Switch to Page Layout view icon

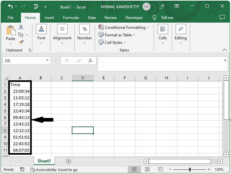(x=147, y=169)
